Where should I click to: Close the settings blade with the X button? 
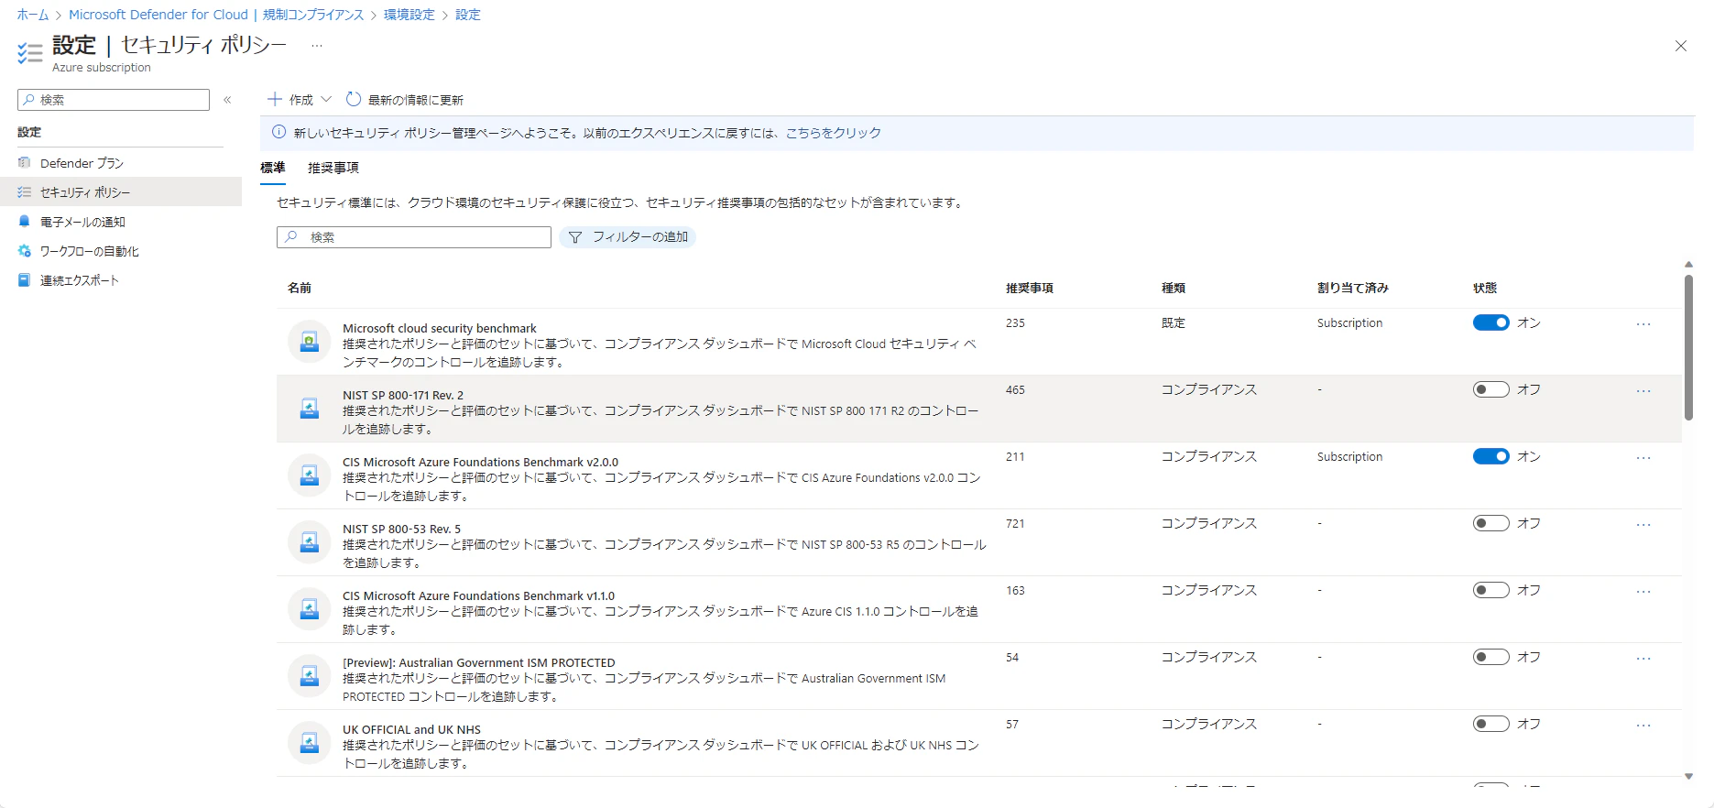click(x=1681, y=46)
